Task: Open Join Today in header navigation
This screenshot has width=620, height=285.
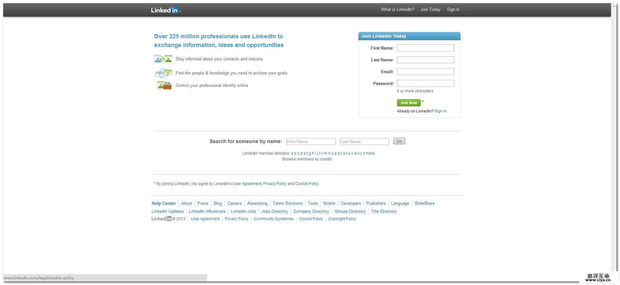Action: pos(430,10)
